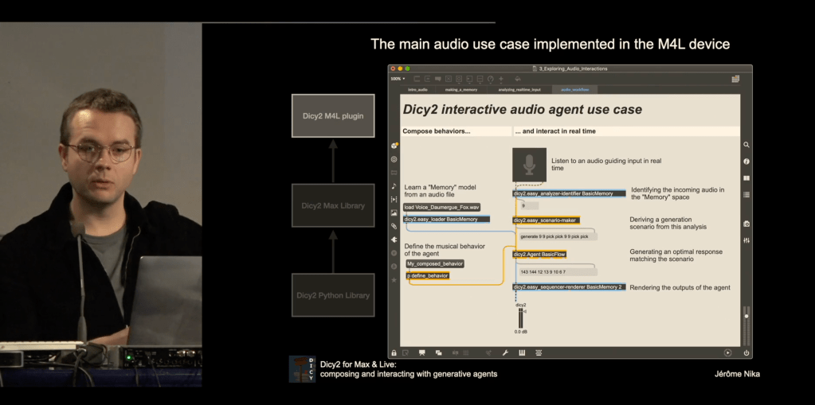Open the wrench debug icon in bottom toolbar
The height and width of the screenshot is (405, 815).
click(505, 352)
